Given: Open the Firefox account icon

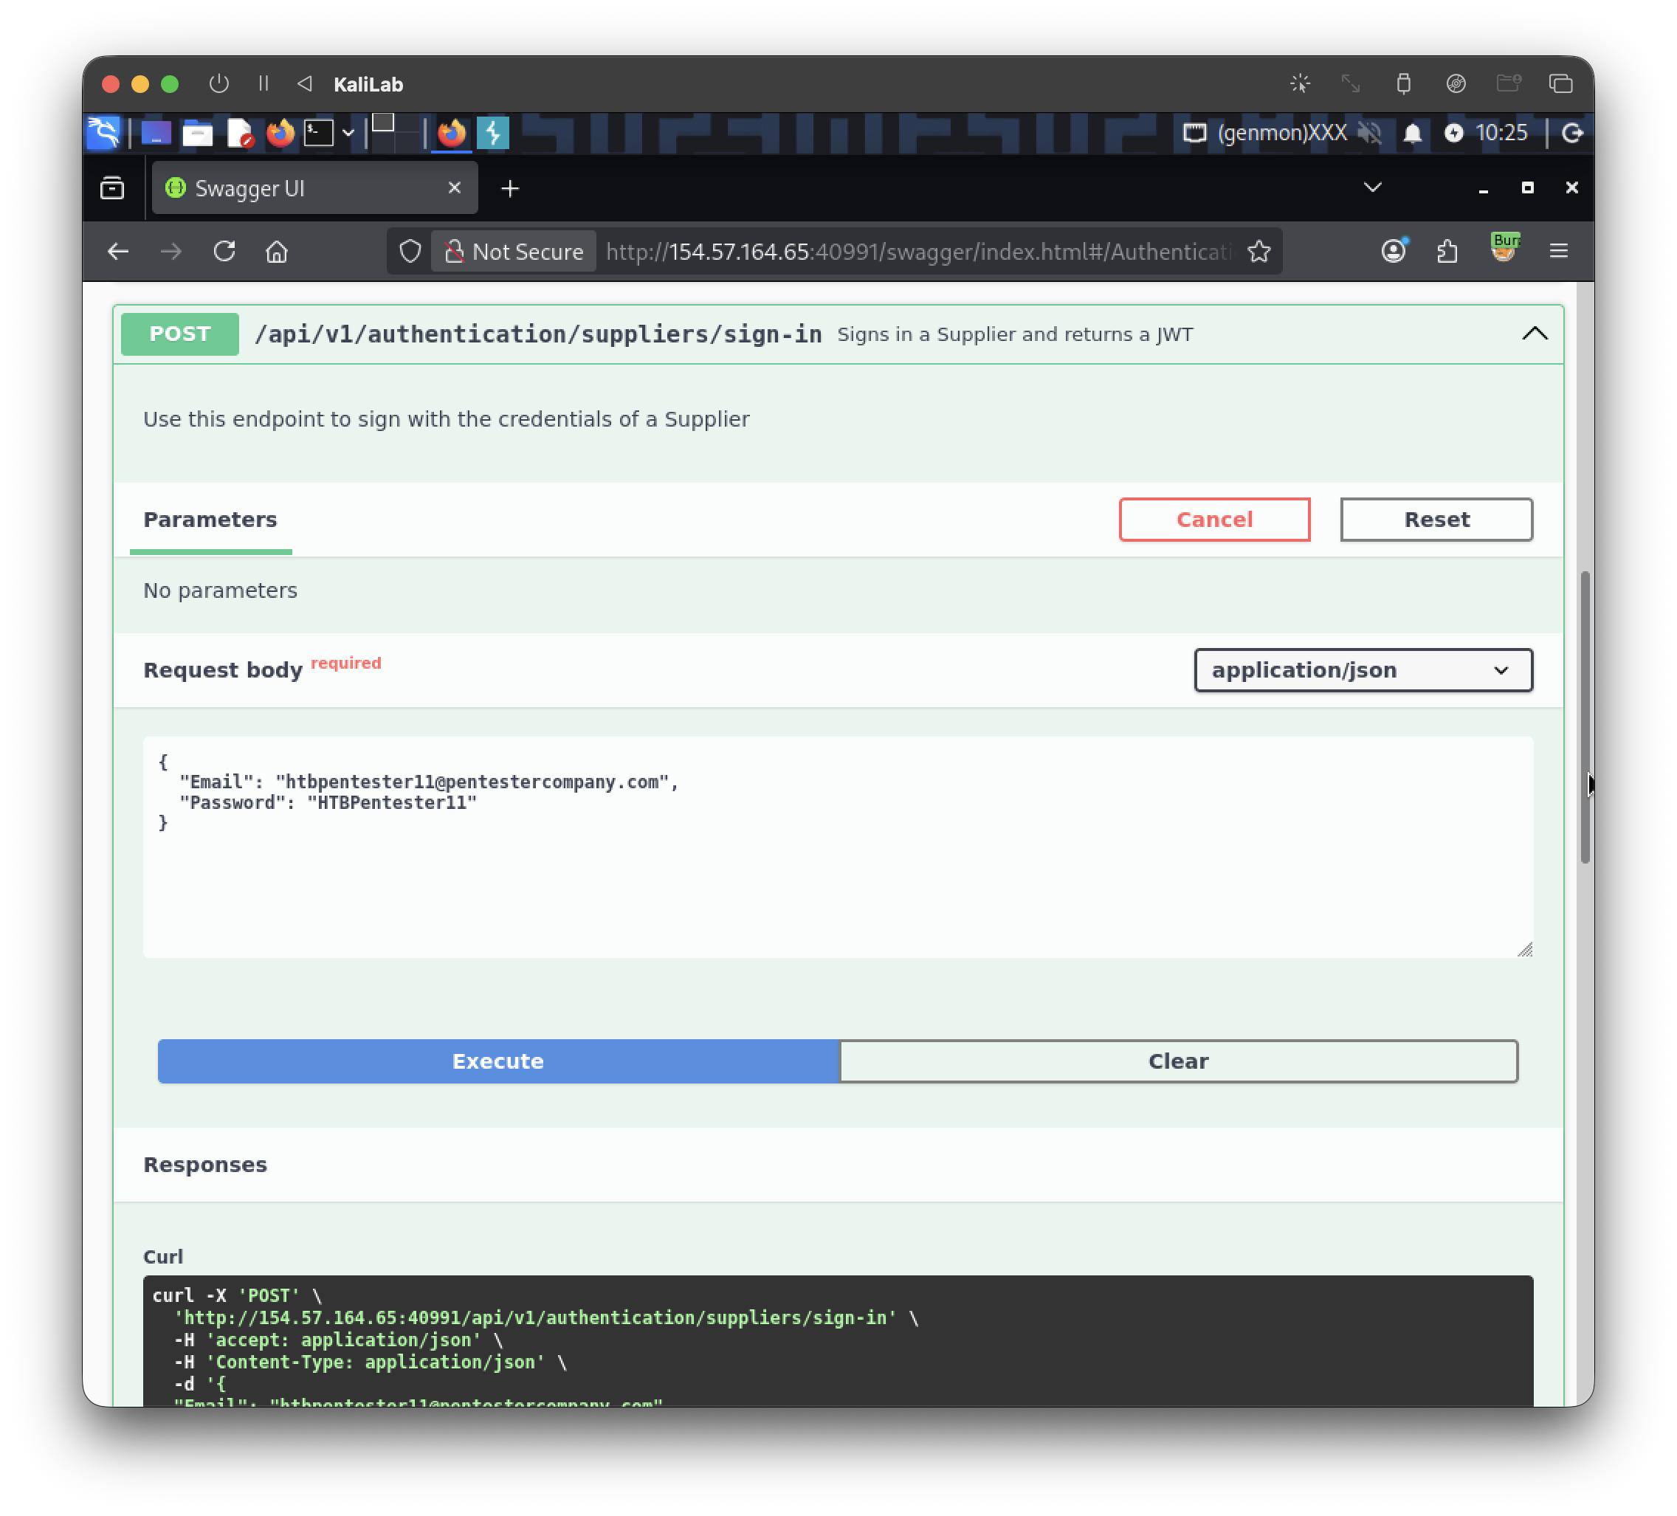Looking at the screenshot, I should [1394, 250].
